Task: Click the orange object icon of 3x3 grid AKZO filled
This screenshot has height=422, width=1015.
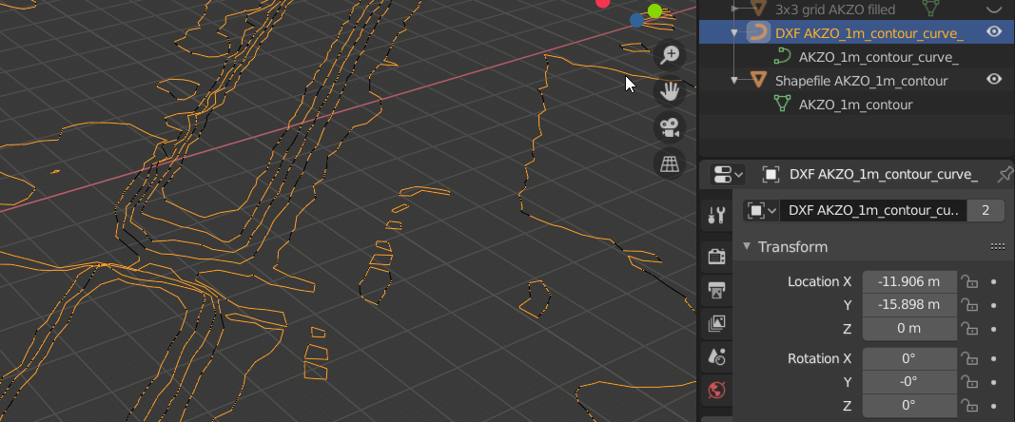Action: coord(759,9)
